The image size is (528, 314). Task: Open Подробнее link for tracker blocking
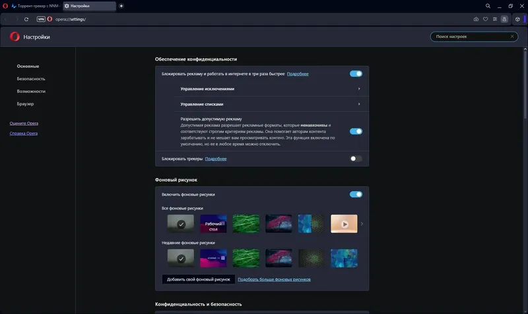coord(216,159)
